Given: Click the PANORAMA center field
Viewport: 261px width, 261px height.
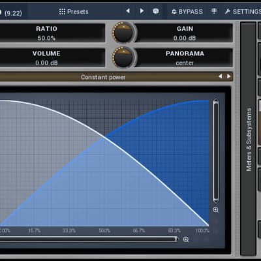Looking at the screenshot, I should 185,58.
